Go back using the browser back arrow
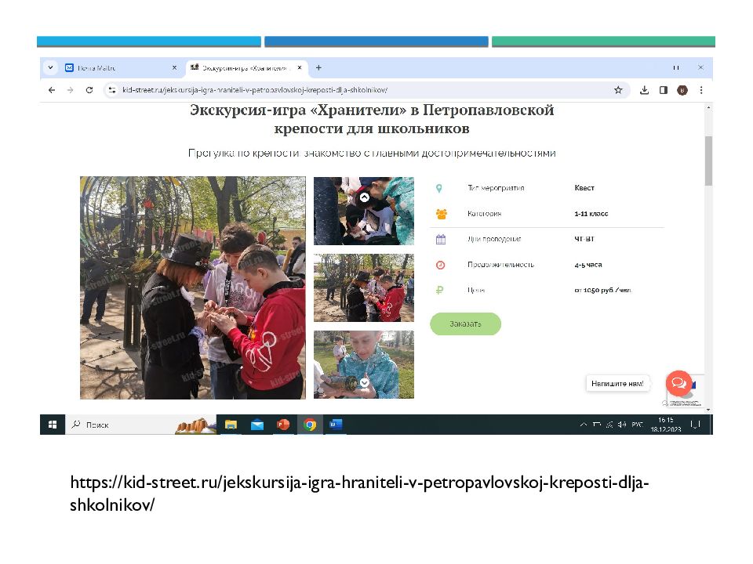Viewport: 753px width, 564px height. (x=52, y=90)
